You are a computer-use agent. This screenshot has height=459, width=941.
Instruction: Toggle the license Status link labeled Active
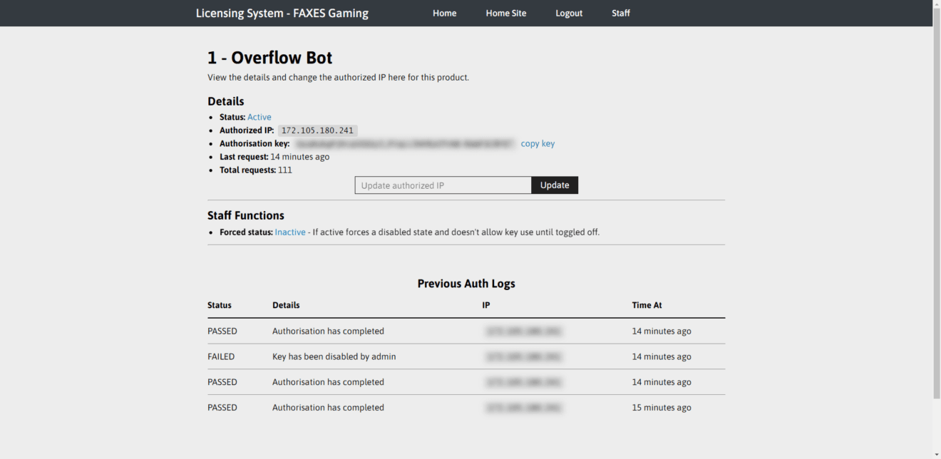tap(259, 116)
